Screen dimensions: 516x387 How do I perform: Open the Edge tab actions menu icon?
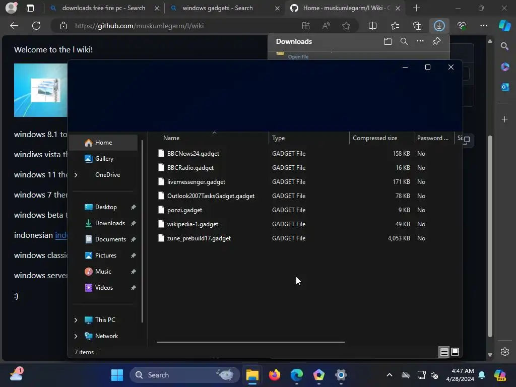30,8
